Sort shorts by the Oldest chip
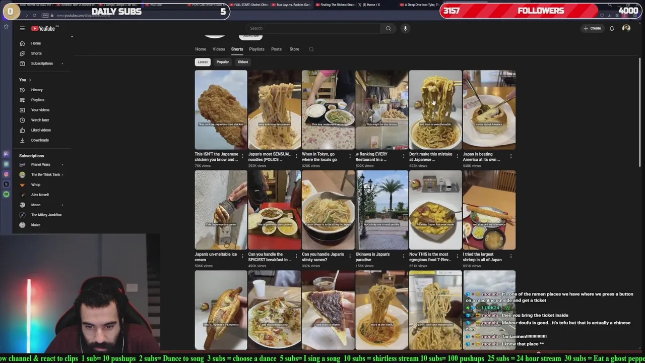 tap(243, 62)
